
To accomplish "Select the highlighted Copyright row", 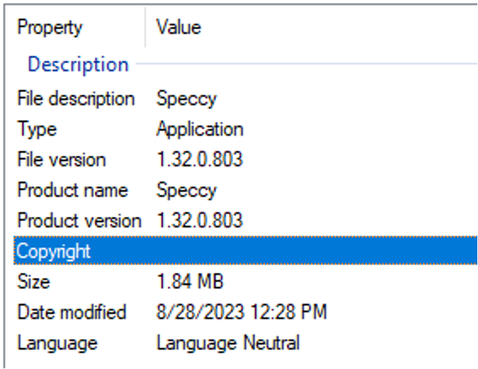I will [245, 250].
